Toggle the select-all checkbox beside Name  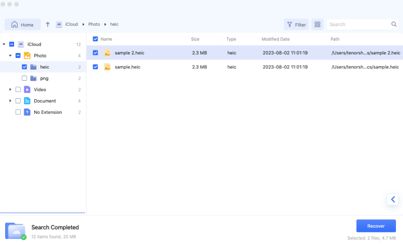tap(96, 39)
